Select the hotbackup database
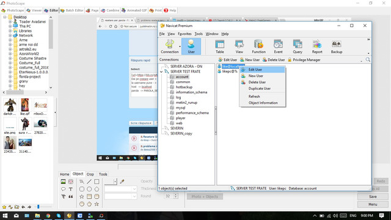 click(x=184, y=87)
